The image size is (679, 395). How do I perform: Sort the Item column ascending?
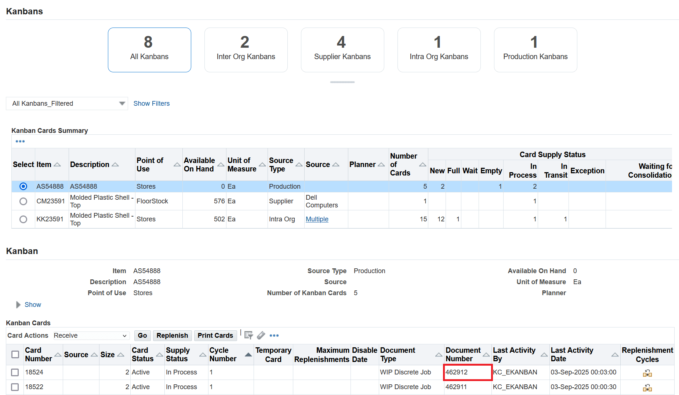click(57, 165)
